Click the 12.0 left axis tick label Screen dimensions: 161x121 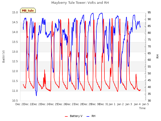click(x=15, y=71)
